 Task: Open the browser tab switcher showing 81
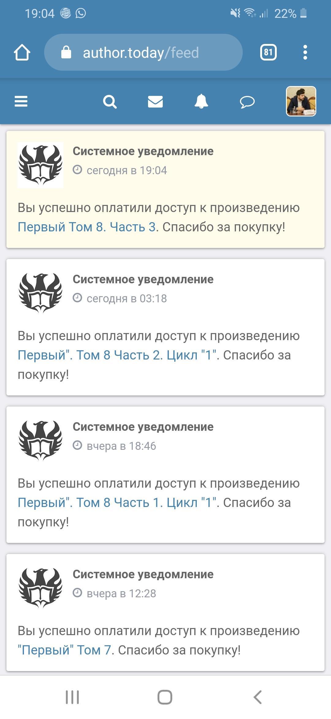pos(268,53)
